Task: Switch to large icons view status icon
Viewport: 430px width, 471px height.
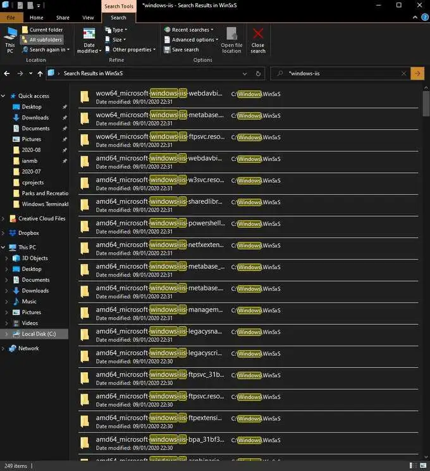Action: click(423, 465)
